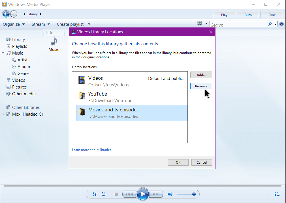Select Album under Music
Viewport: 286px width, 203px height.
pos(24,67)
